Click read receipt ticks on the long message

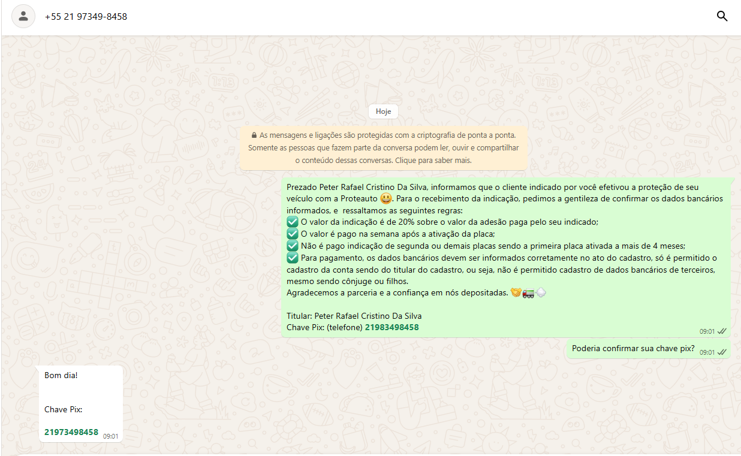tap(722, 331)
